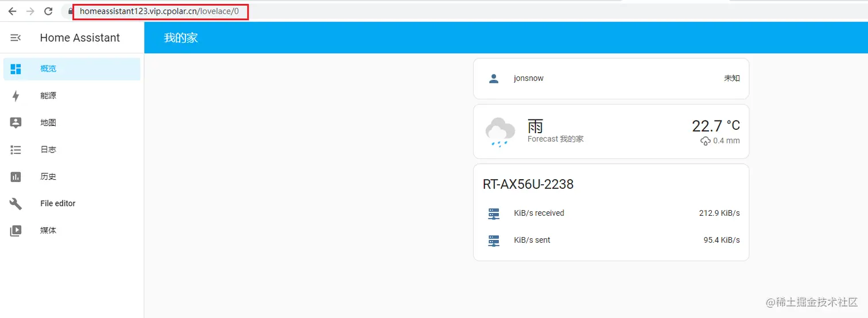Screen dimensions: 868x318
Task: Click the jonsnow person icon
Action: 494,79
